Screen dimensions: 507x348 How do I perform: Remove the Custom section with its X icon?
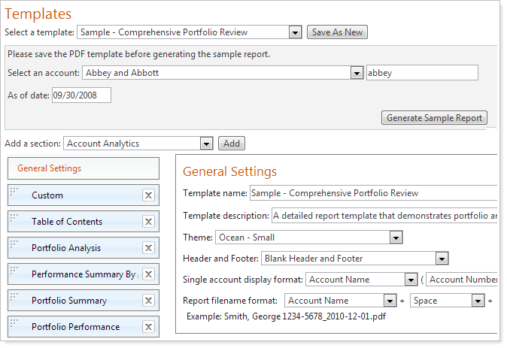coord(148,195)
